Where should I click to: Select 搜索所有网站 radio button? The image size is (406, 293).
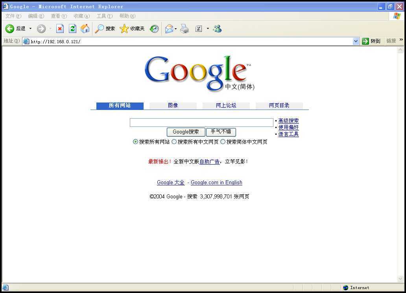coord(135,142)
